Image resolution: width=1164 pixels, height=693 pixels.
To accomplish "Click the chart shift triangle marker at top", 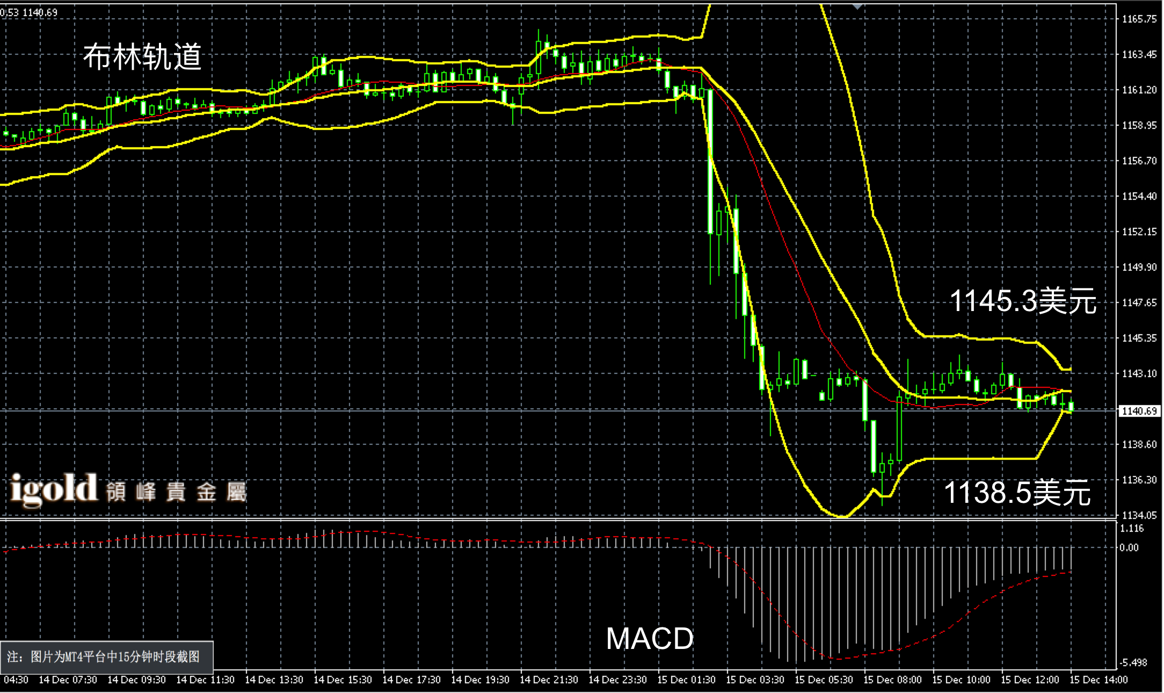I will pos(857,6).
